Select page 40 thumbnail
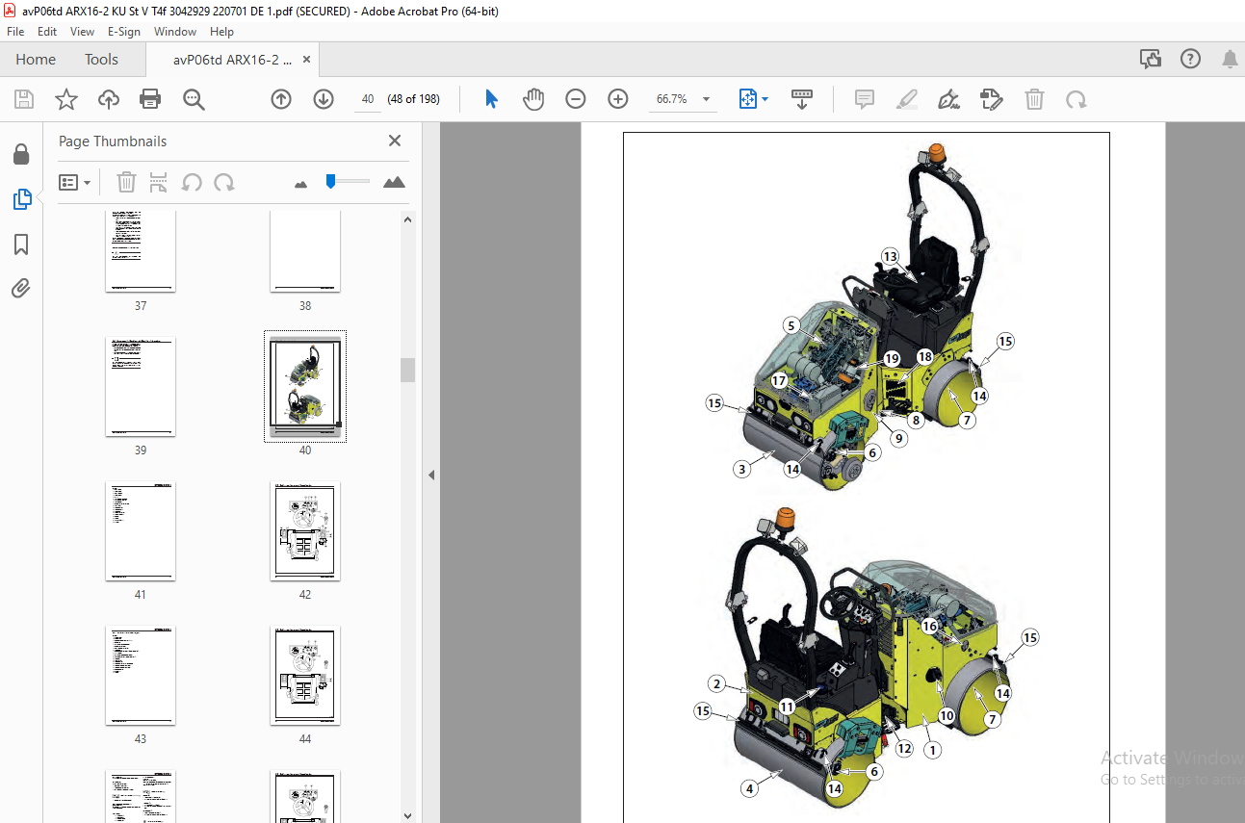The height and width of the screenshot is (823, 1245). click(x=305, y=386)
